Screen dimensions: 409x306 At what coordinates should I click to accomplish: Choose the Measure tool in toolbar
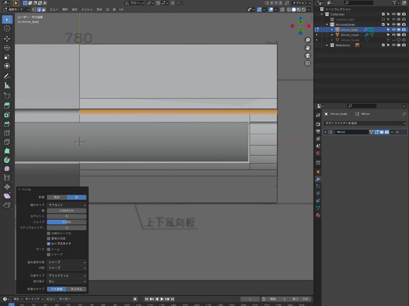tap(7, 85)
